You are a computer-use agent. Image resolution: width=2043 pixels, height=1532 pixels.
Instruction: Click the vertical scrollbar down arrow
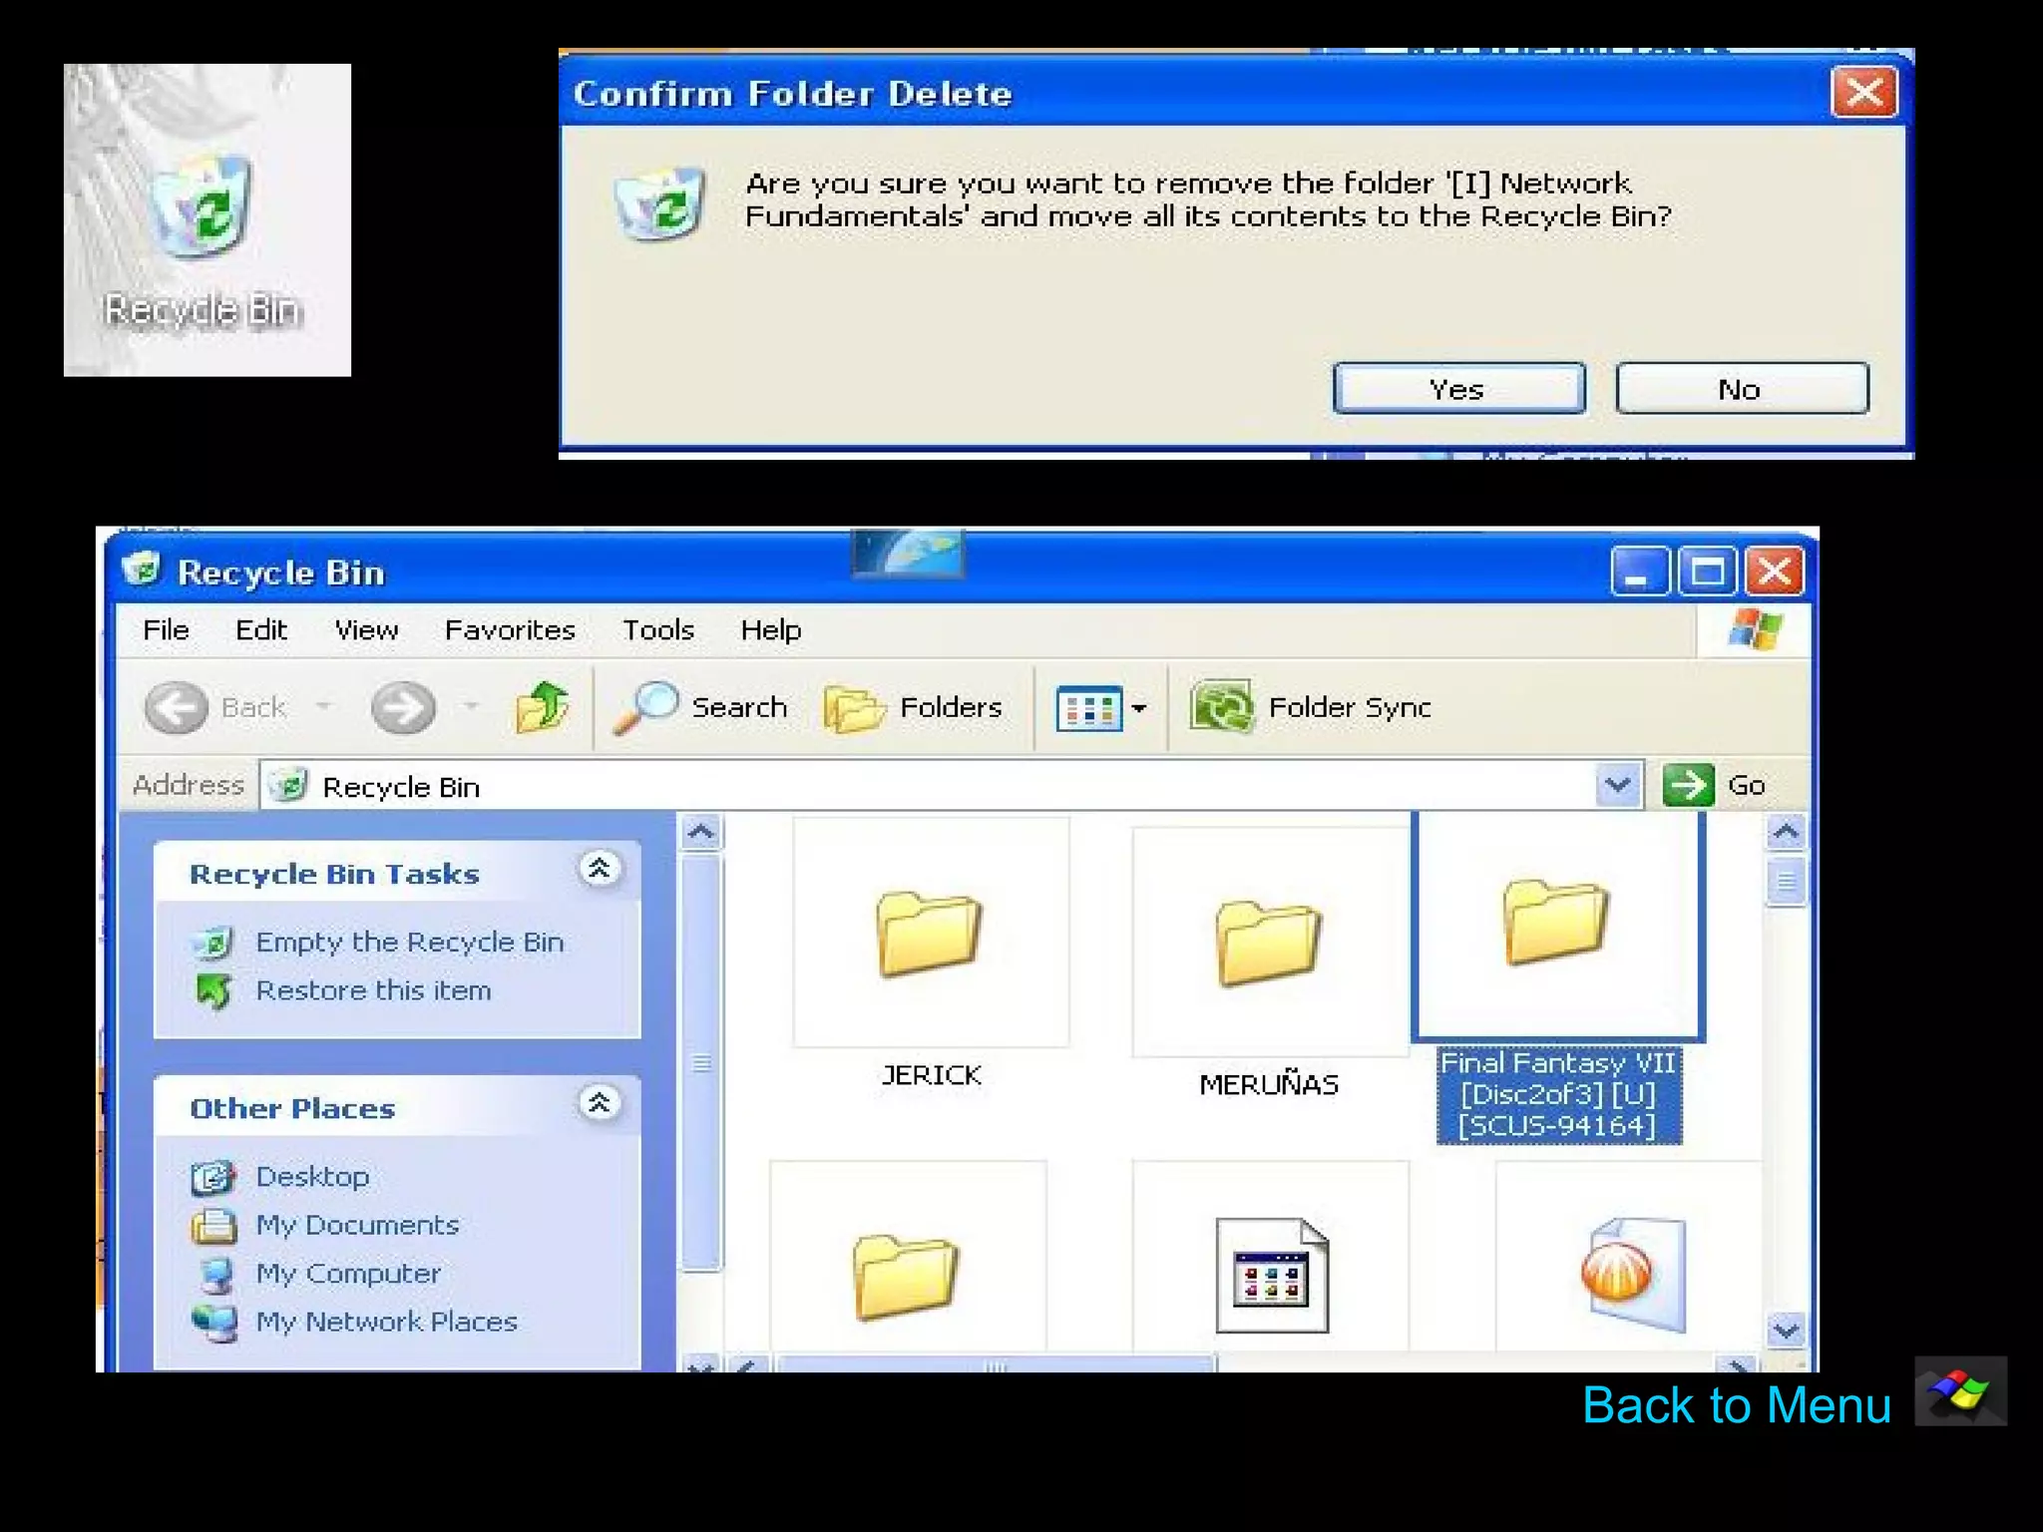click(x=1785, y=1330)
